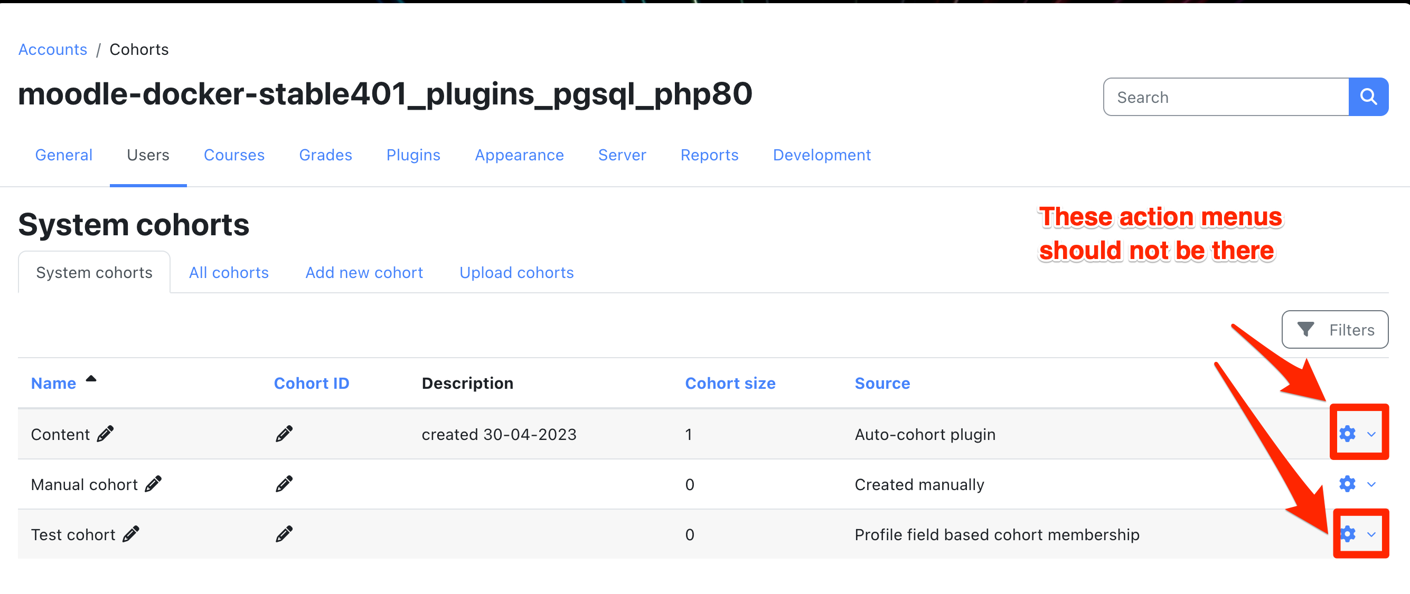
Task: Click the 'Test cohort' name text
Action: (73, 534)
